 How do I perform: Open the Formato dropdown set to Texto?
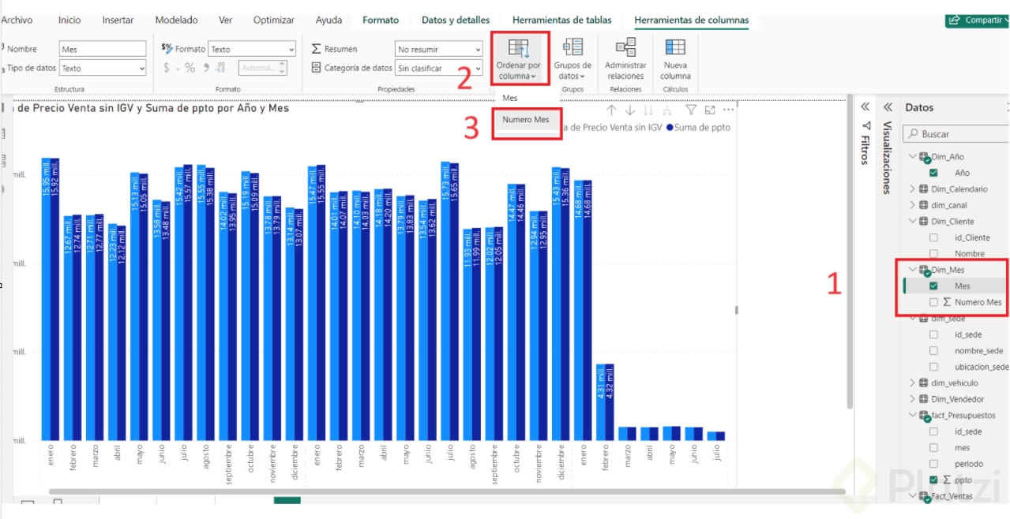[252, 49]
